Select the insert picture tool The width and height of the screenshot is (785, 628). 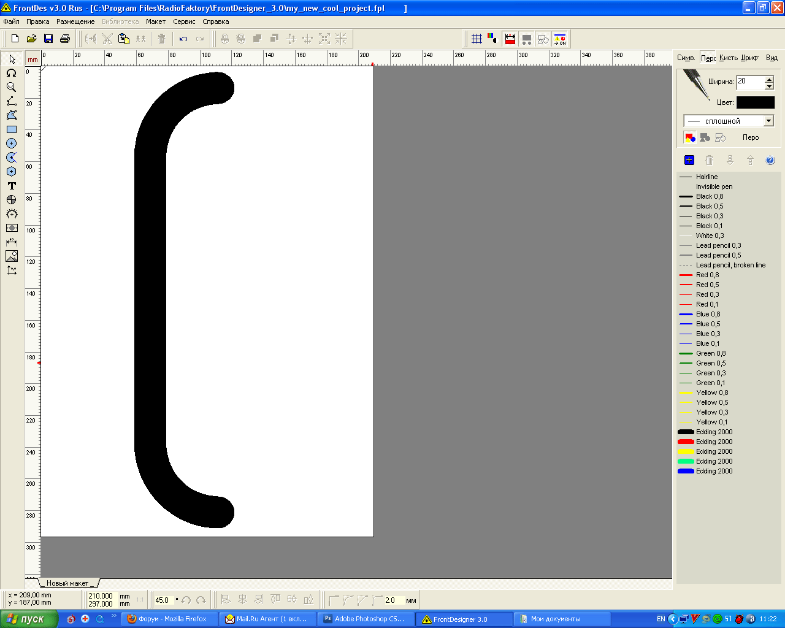[x=12, y=256]
